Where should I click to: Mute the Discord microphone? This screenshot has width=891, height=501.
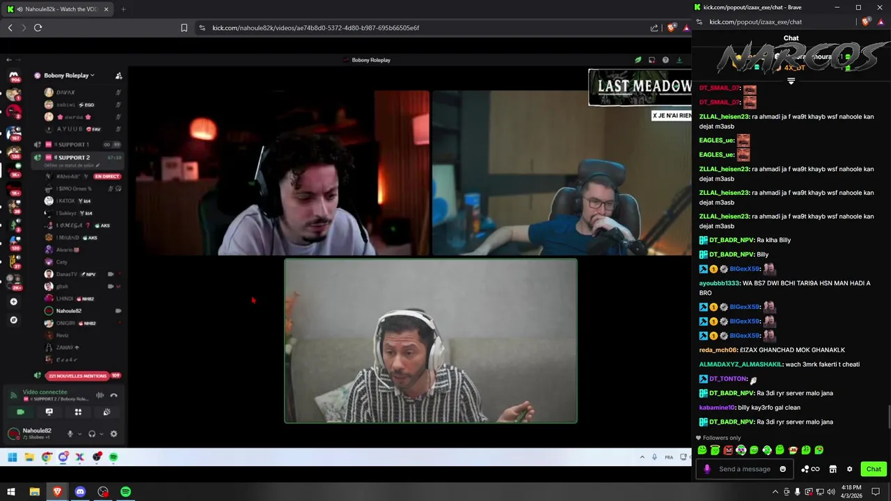point(70,434)
